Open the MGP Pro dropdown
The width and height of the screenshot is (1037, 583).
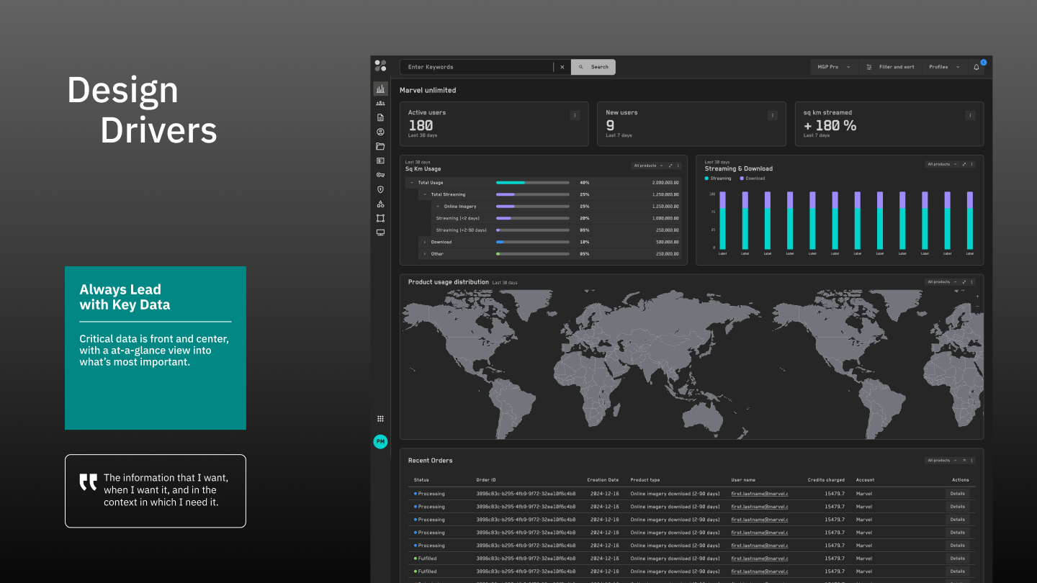[x=833, y=67]
